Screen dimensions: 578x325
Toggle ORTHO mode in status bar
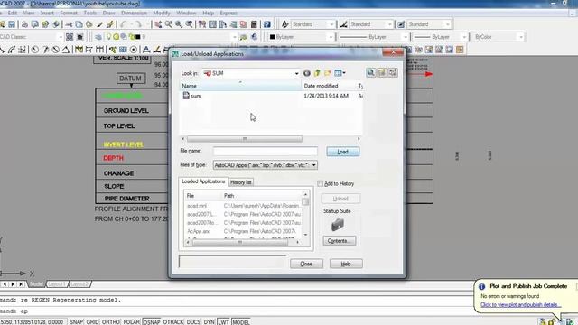coord(111,322)
